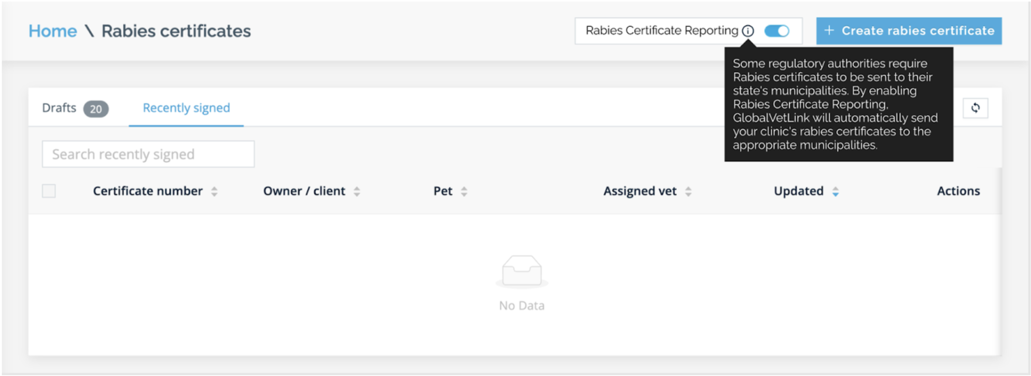
Task: Click the empty inbox No Data icon
Action: (x=521, y=272)
